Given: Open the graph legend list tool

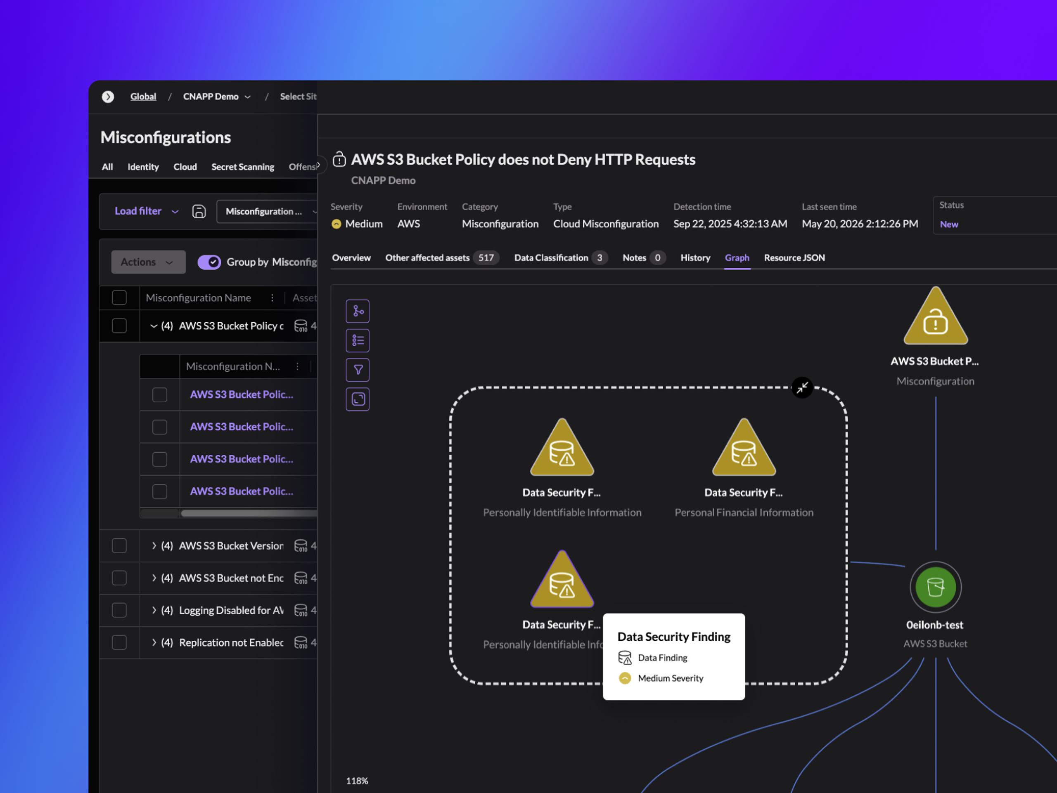Looking at the screenshot, I should (358, 340).
